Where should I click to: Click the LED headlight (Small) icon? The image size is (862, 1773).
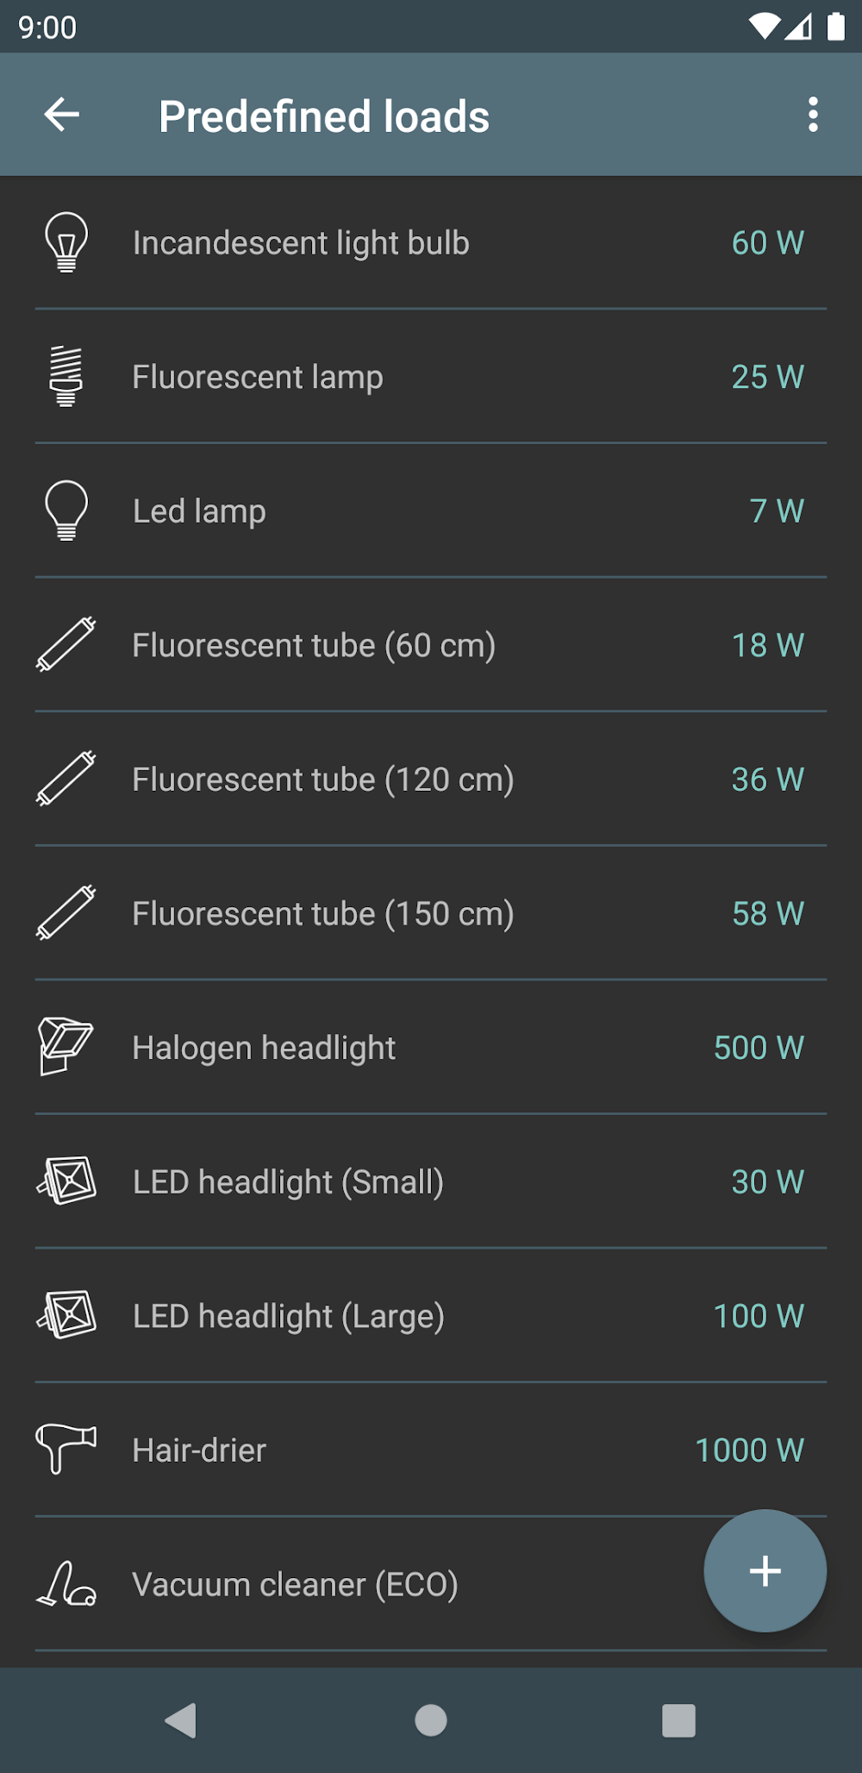click(66, 1181)
